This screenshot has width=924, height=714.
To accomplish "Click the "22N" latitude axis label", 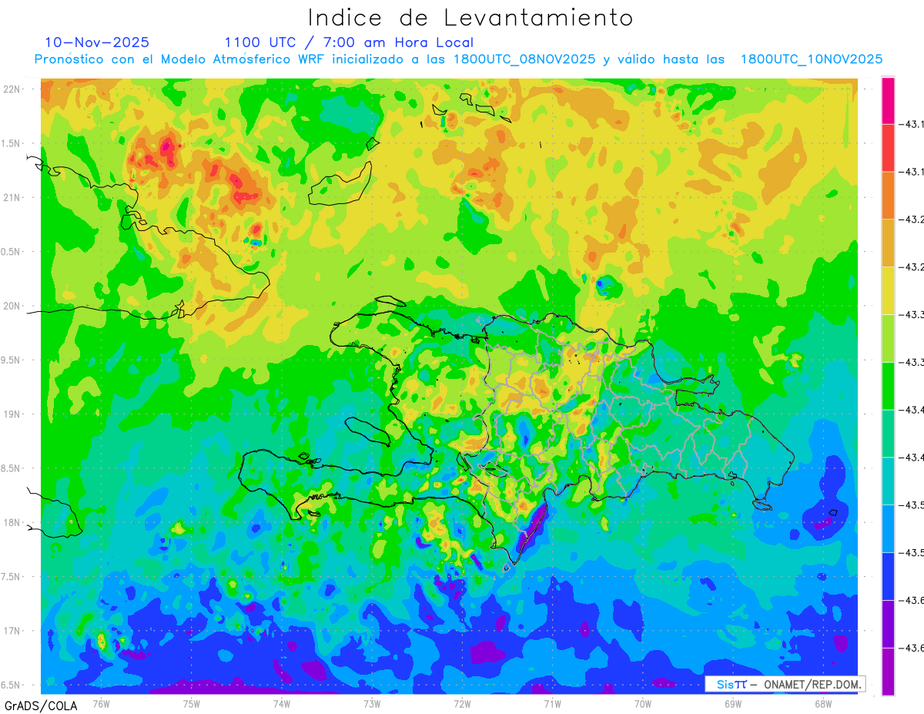I will [12, 89].
